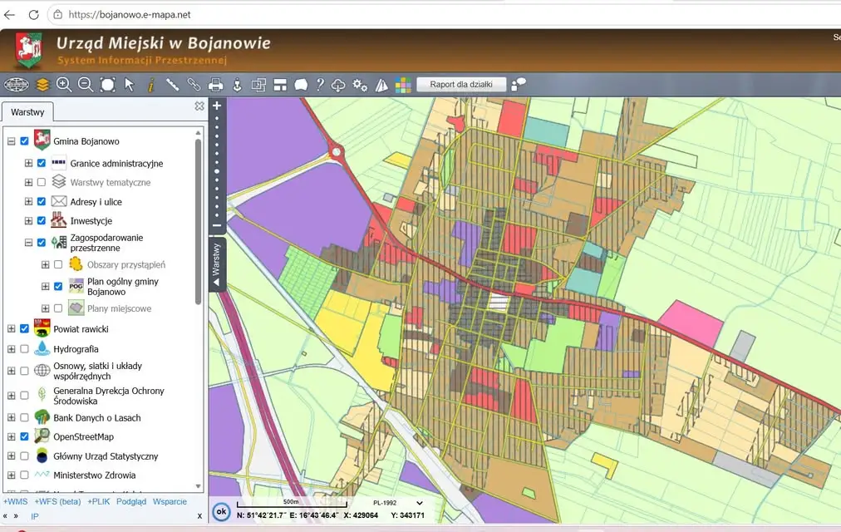Image resolution: width=841 pixels, height=532 pixels.
Task: Click the +WMS link
Action: [x=16, y=501]
